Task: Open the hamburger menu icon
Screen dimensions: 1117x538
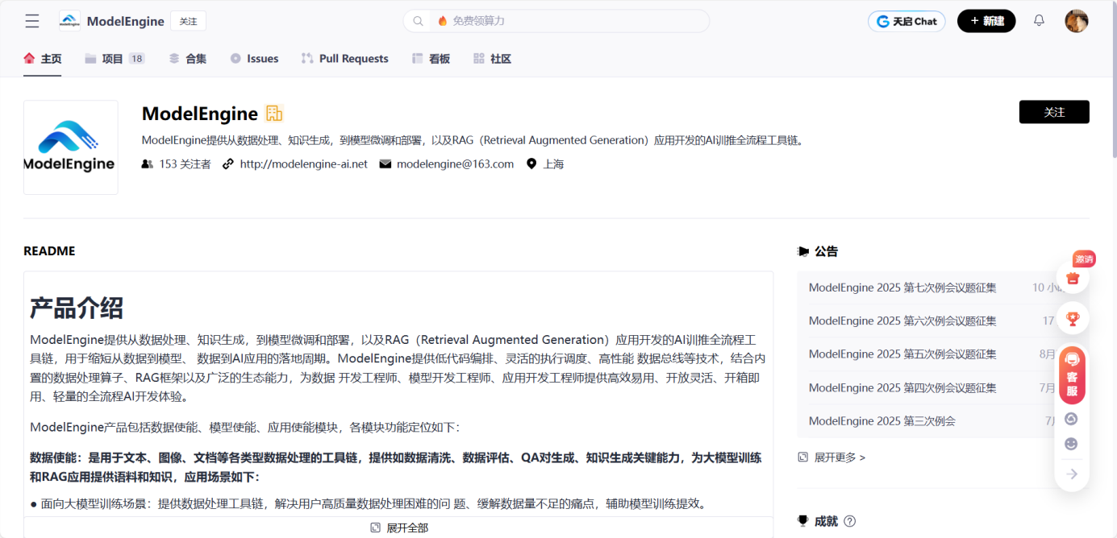Action: tap(32, 21)
